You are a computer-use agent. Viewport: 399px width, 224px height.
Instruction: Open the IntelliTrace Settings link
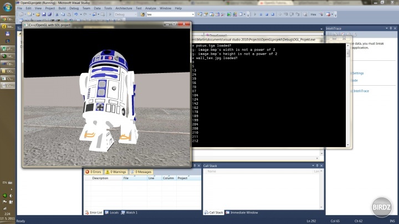coord(358,73)
